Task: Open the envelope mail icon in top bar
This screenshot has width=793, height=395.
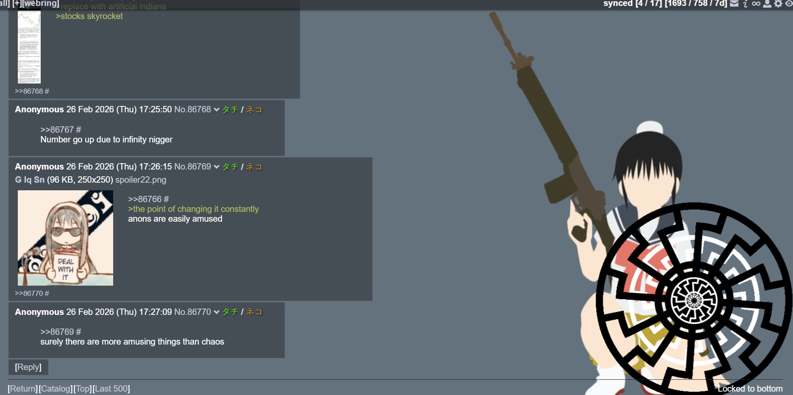Action: pyautogui.click(x=734, y=4)
